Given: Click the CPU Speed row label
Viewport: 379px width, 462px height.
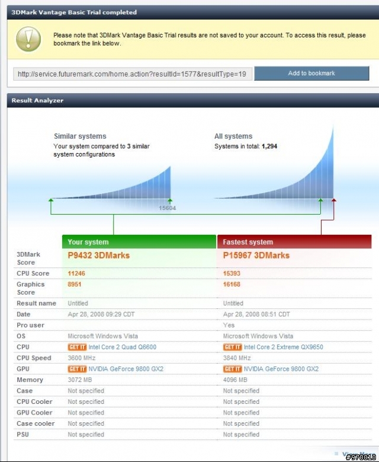Looking at the screenshot, I should 34,358.
